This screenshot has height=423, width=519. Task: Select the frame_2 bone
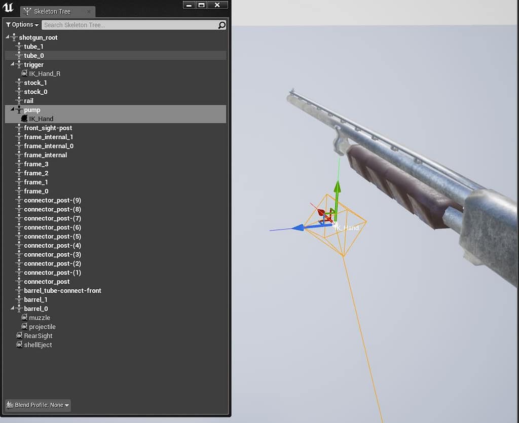point(36,173)
